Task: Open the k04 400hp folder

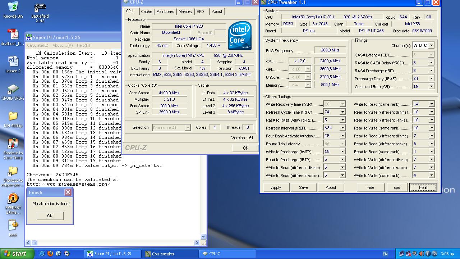Action: coord(13,119)
